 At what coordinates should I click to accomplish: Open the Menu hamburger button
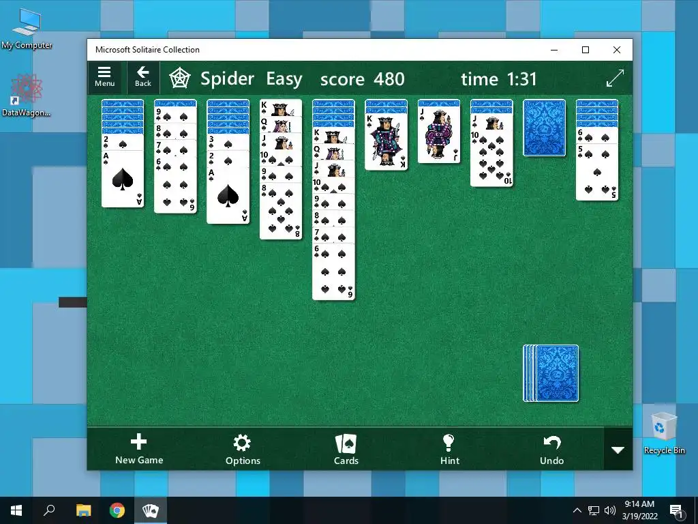(x=104, y=78)
